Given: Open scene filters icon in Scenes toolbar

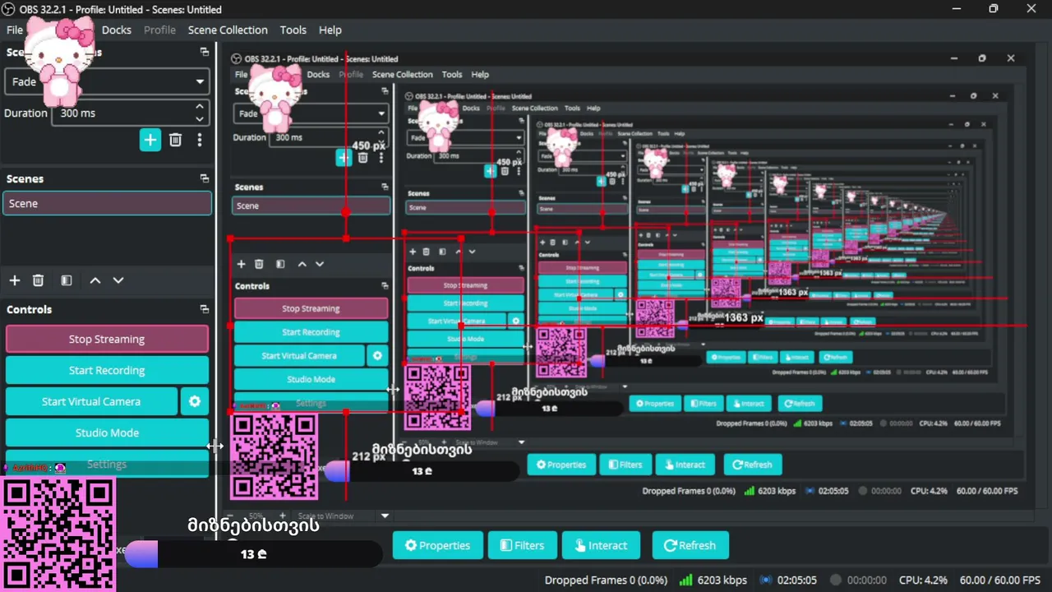Looking at the screenshot, I should click(x=67, y=280).
